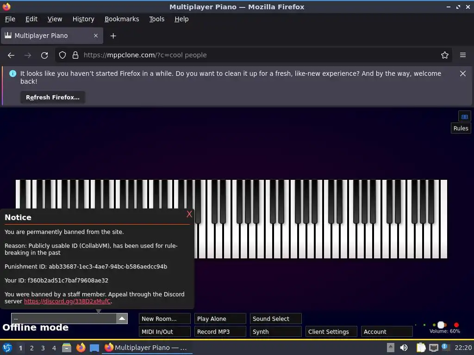Open a new browser tab with plus icon
The width and height of the screenshot is (474, 355).
pos(113,36)
